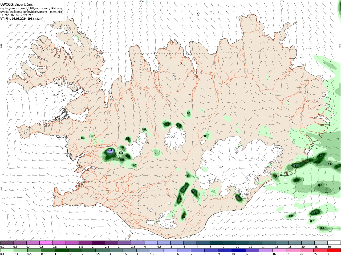Screen dimensions: 341x256
Task: Select the dark purple 0.2 snow legend swatch
Action: [7, 243]
